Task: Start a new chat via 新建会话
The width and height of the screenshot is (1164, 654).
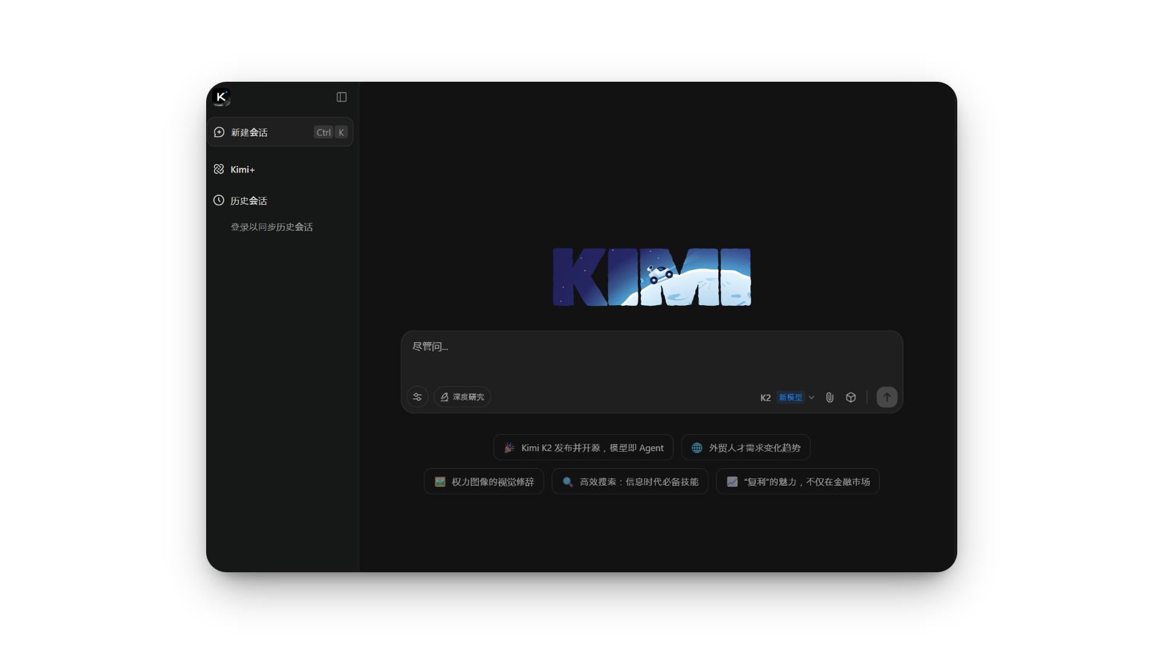Action: (280, 132)
